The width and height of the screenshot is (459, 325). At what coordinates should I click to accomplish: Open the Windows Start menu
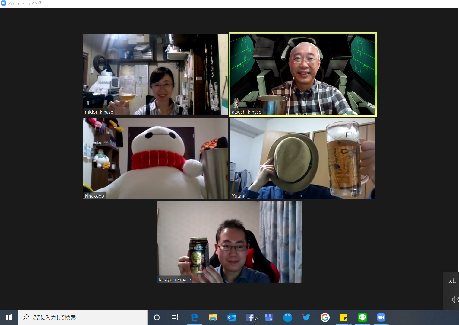click(x=9, y=317)
